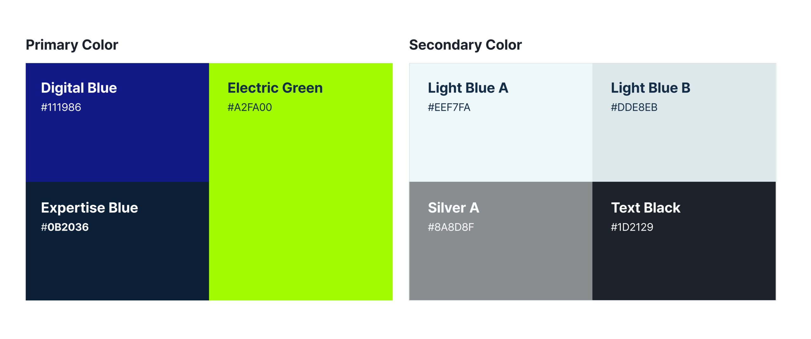Click the "Electric Green" name label
The height and width of the screenshot is (339, 811).
[x=275, y=88]
